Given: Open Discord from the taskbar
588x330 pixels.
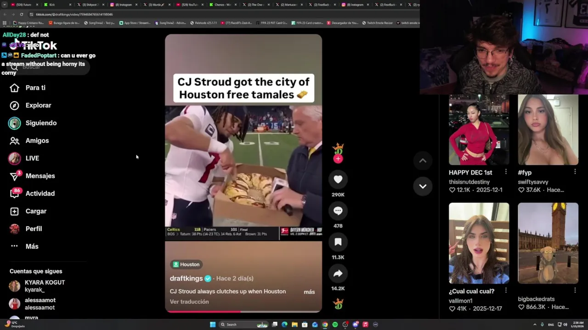Looking at the screenshot, I should [355, 324].
